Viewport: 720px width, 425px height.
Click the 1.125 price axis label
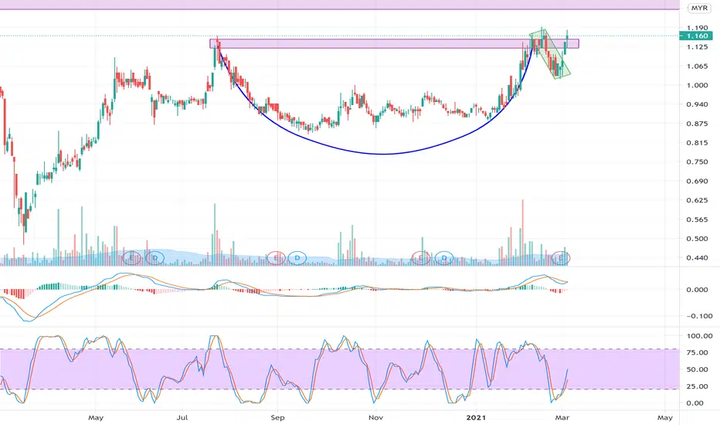(x=697, y=47)
